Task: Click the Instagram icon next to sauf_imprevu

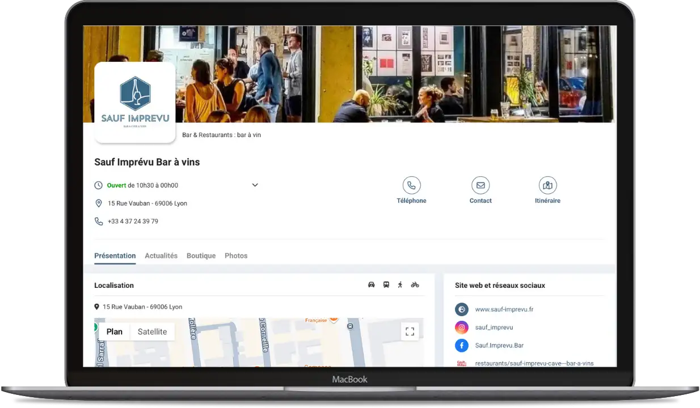Action: coord(461,327)
